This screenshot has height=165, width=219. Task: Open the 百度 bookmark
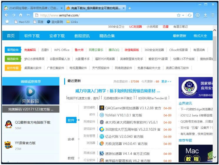pos(38,22)
